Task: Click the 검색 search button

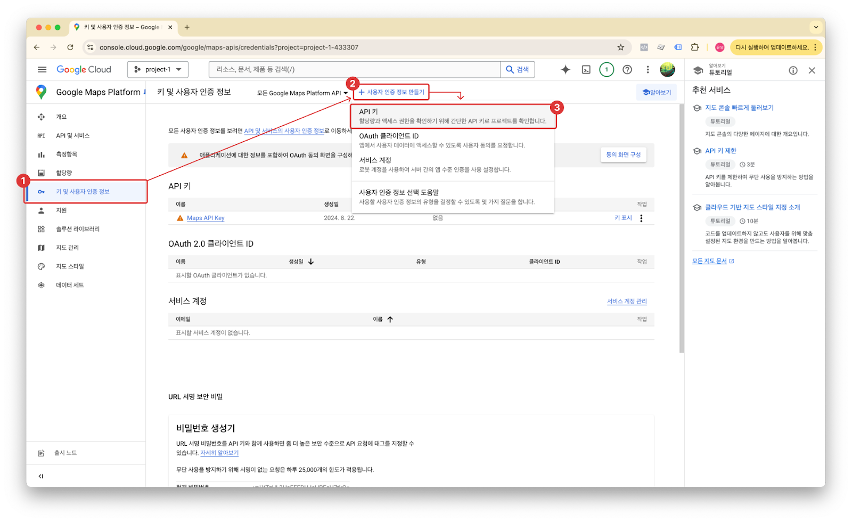Action: pyautogui.click(x=518, y=69)
